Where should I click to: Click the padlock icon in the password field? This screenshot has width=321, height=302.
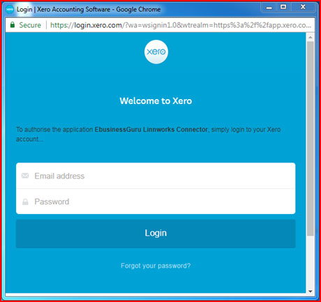click(25, 202)
